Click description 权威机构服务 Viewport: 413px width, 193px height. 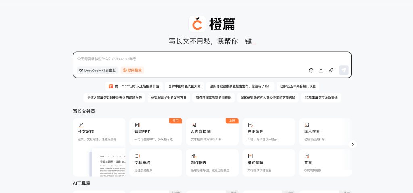[313, 170]
